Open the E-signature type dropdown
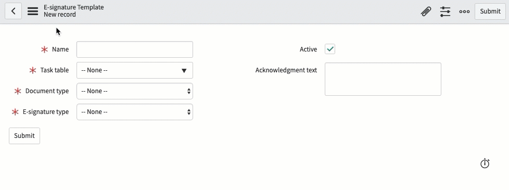The width and height of the screenshot is (509, 190). pyautogui.click(x=135, y=112)
